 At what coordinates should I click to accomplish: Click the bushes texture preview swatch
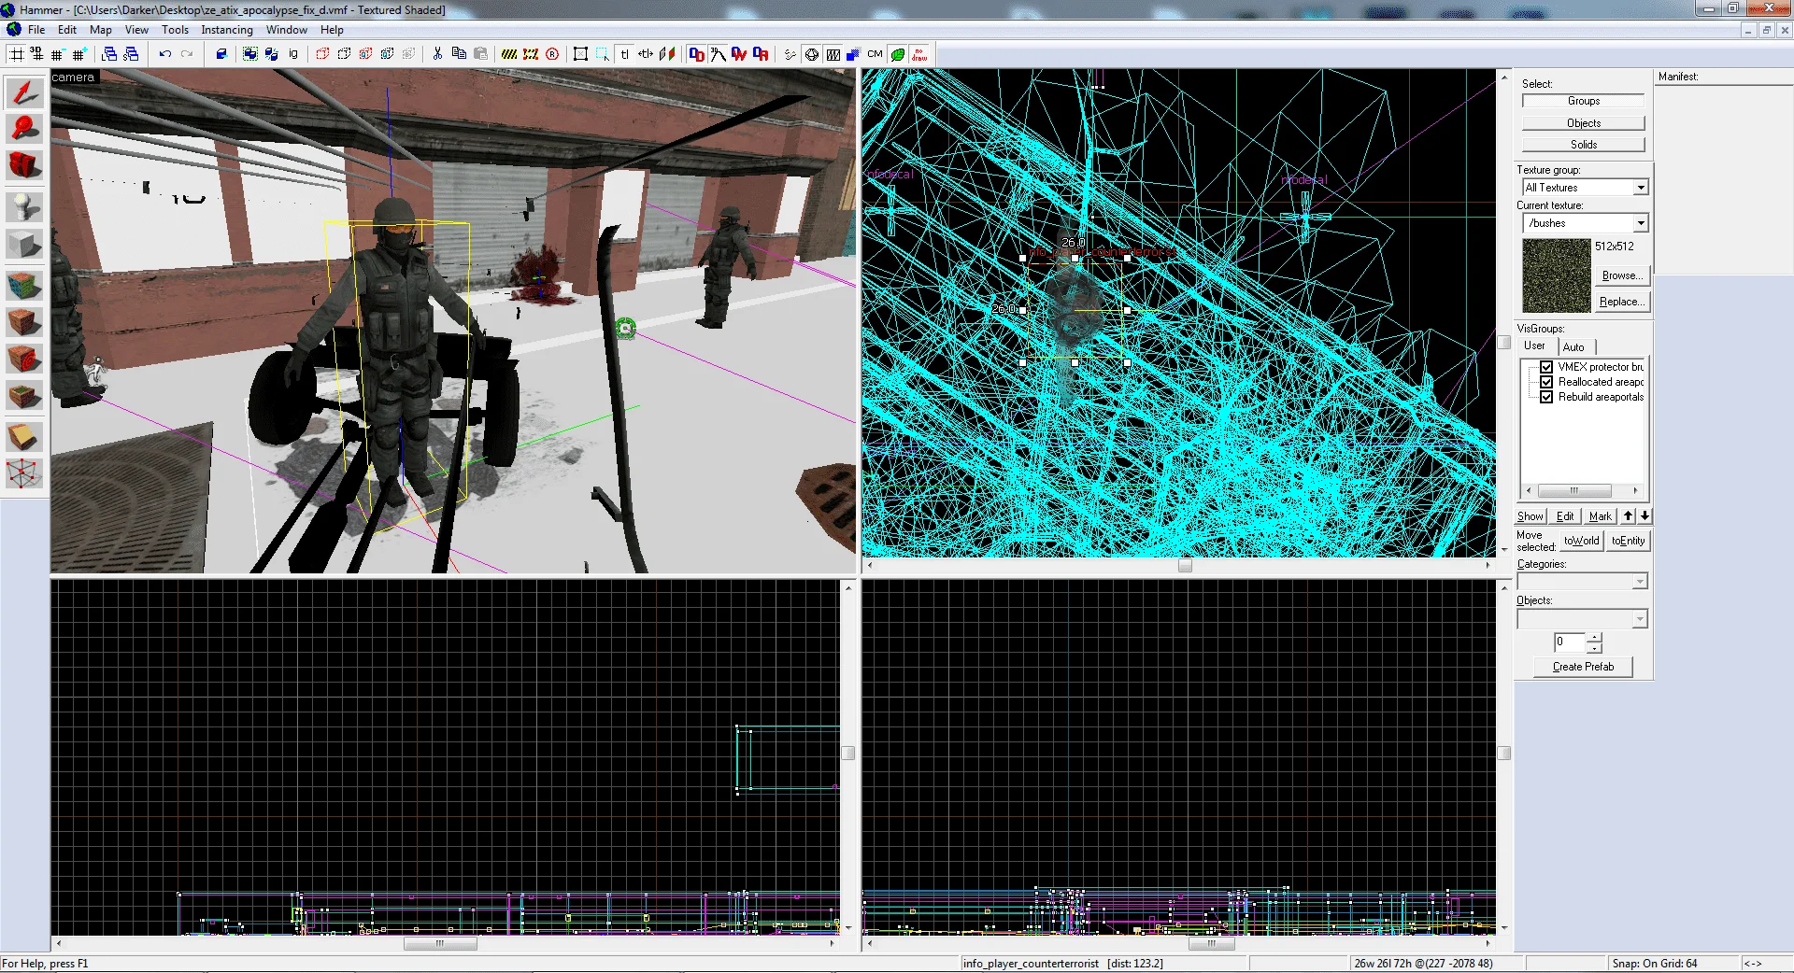(x=1556, y=275)
